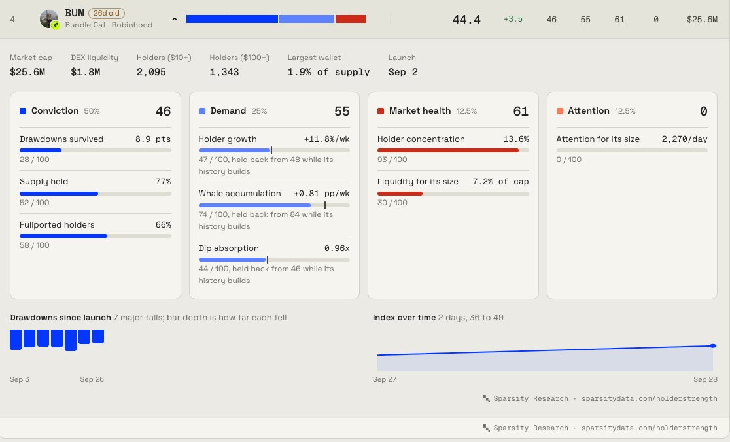Screen dimensions: 730x442
Task: Click the "7.2% of cap" liquidity value
Action: click(501, 182)
